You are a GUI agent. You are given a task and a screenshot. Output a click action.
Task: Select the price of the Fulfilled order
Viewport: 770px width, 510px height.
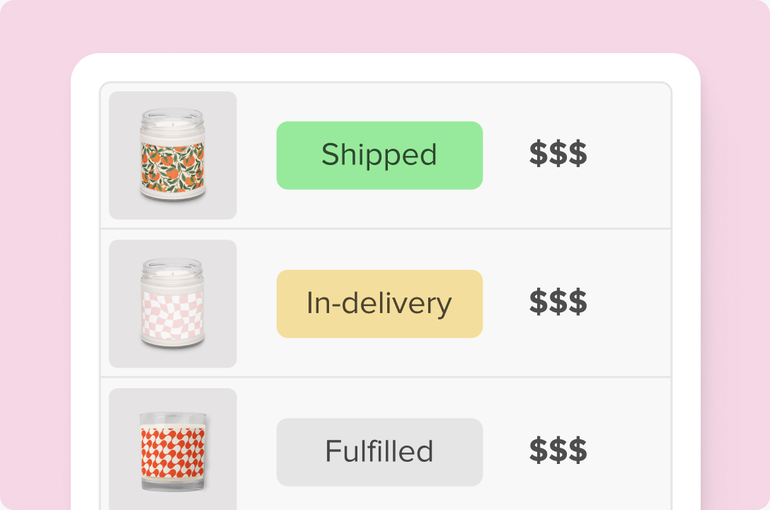tap(558, 452)
